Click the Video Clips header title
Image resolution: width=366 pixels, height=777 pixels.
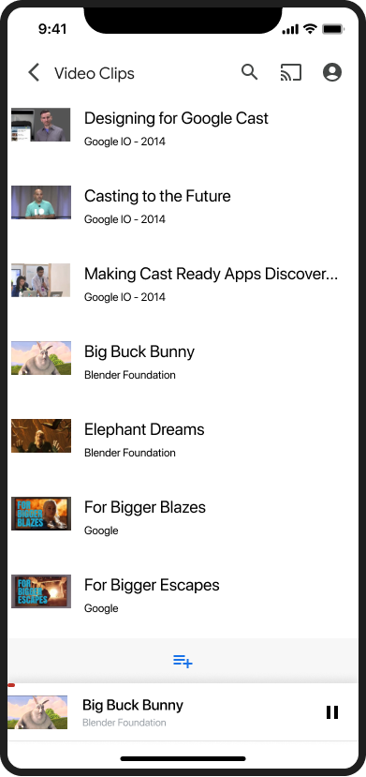(95, 73)
